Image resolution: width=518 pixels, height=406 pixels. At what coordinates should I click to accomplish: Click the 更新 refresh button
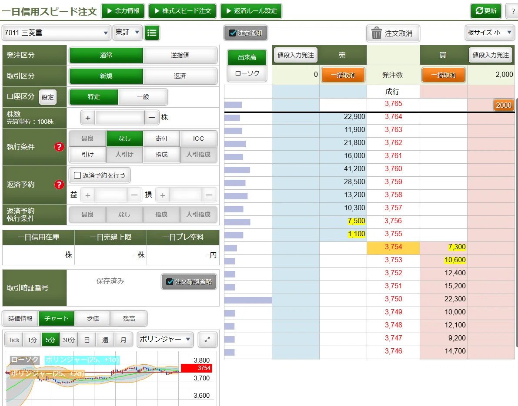(x=486, y=11)
